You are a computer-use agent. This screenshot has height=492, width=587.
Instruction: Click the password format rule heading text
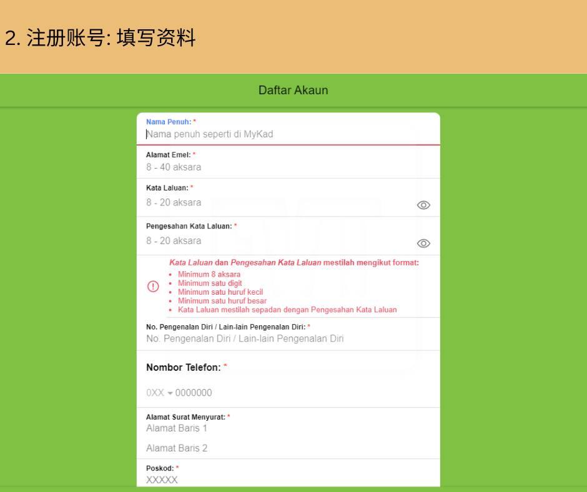293,263
